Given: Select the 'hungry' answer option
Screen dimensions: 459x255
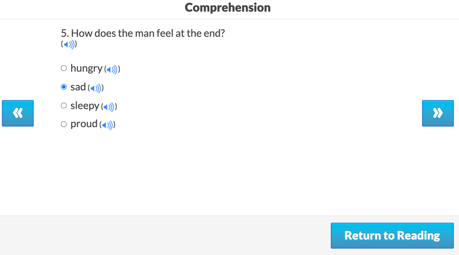Looking at the screenshot, I should click(x=64, y=68).
